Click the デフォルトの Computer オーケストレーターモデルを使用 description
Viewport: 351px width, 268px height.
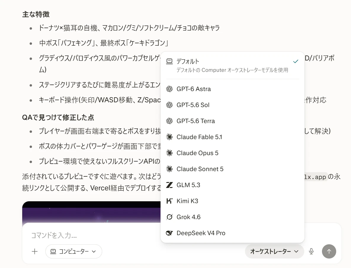[x=232, y=70]
